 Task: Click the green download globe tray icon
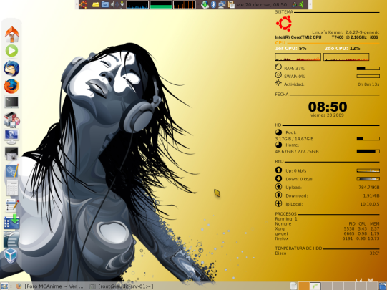pos(205,4)
